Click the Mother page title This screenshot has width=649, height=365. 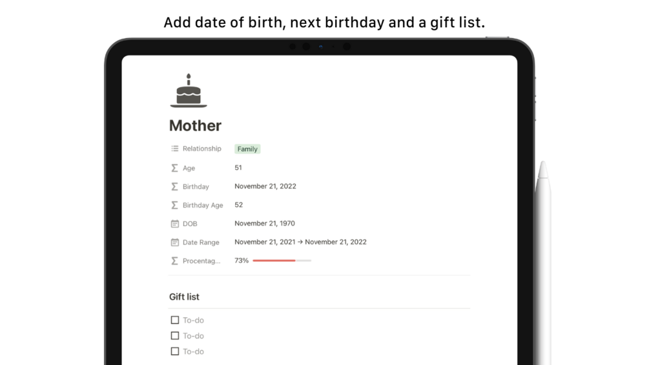click(x=195, y=126)
